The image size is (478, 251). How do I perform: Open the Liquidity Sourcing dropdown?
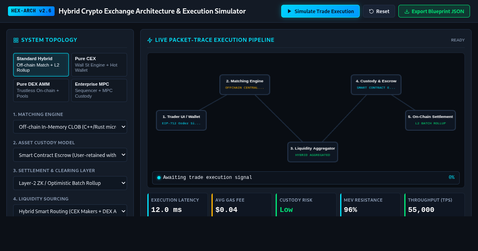[x=70, y=211]
